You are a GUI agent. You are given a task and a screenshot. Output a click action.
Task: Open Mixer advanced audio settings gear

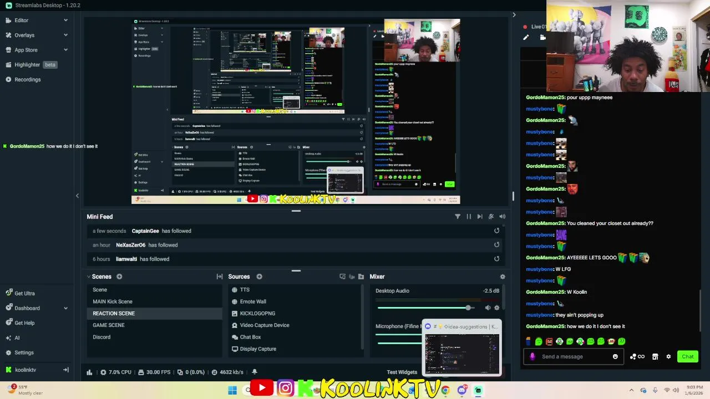(503, 277)
